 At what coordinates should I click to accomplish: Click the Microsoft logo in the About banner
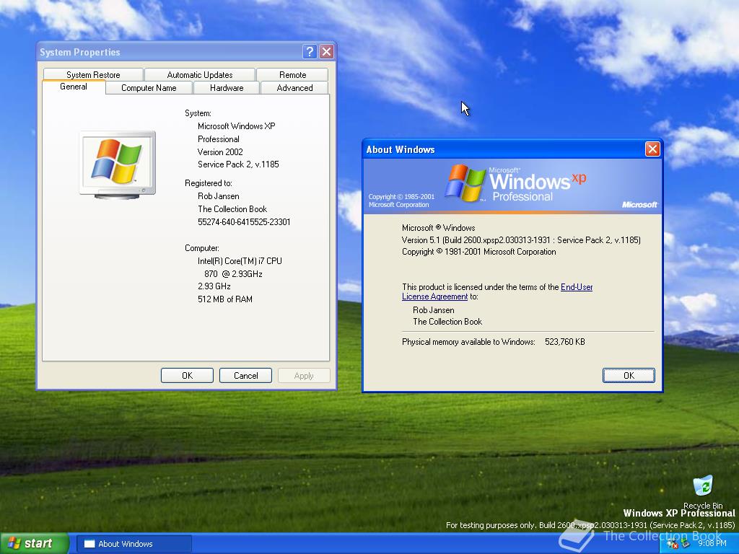click(x=639, y=204)
